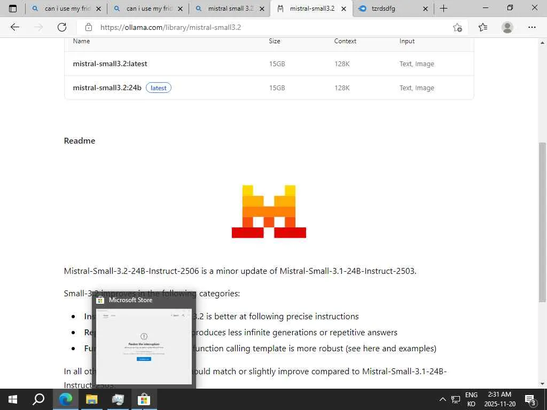Image resolution: width=547 pixels, height=410 pixels.
Task: Click the Mistral pixel logo image
Action: (x=269, y=211)
